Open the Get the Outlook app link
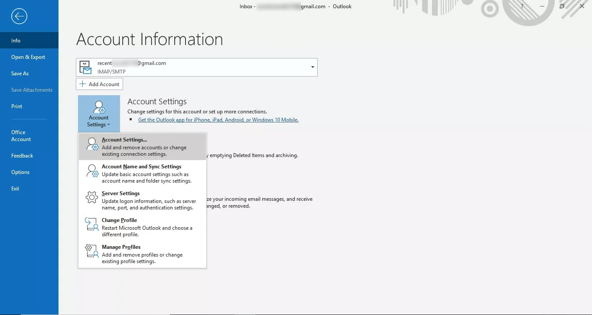Viewport: 592px width, 315px height. coord(218,120)
